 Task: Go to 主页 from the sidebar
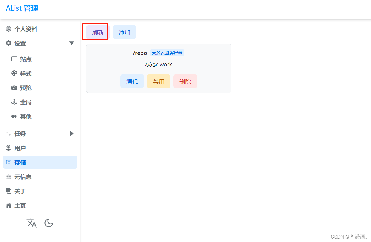40,206
